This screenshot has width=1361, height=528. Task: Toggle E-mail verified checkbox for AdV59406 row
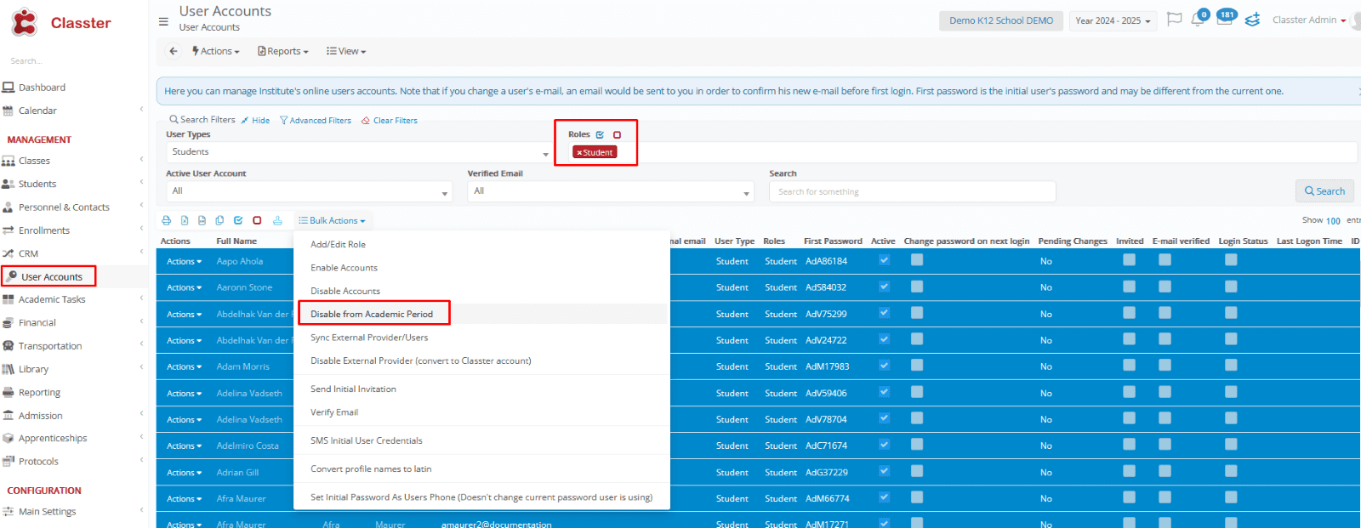[1165, 392]
